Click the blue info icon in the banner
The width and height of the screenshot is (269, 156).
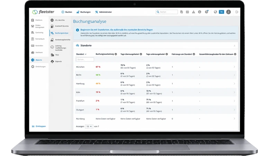(x=77, y=30)
